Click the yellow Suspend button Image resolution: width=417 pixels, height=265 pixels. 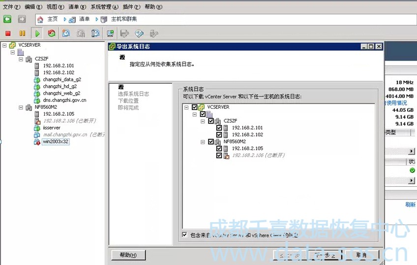22,33
